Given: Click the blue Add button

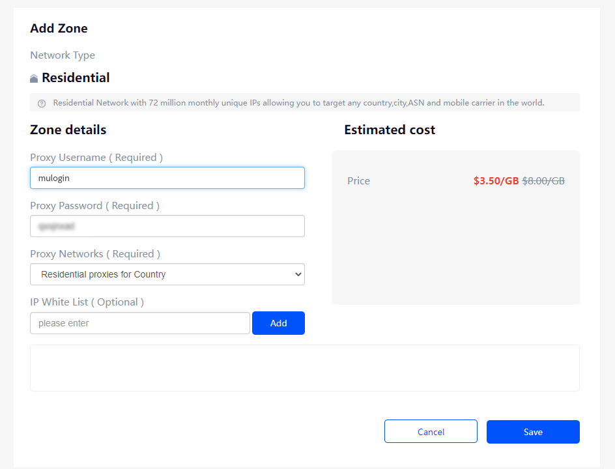Looking at the screenshot, I should tap(278, 323).
